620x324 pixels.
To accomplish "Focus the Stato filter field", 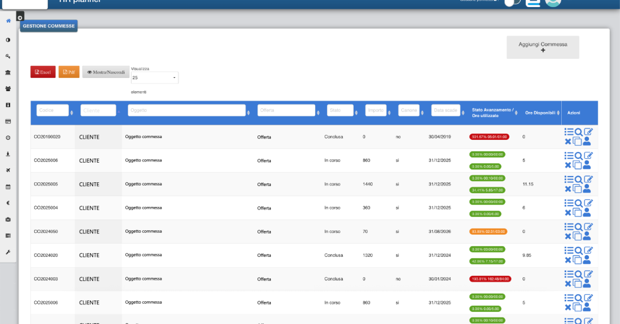I will pyautogui.click(x=340, y=110).
